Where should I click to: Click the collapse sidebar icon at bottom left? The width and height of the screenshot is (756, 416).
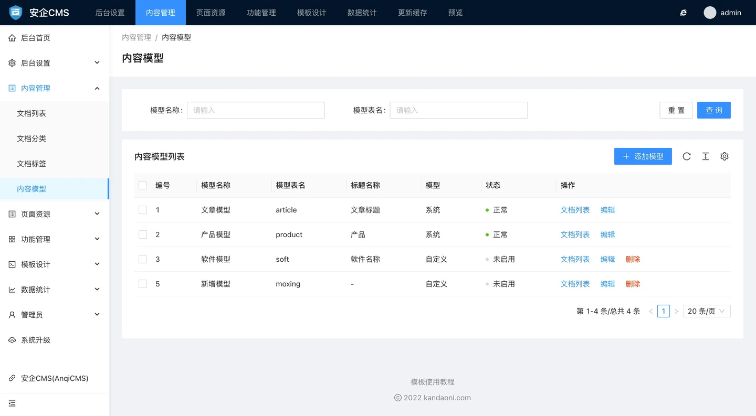coord(12,403)
